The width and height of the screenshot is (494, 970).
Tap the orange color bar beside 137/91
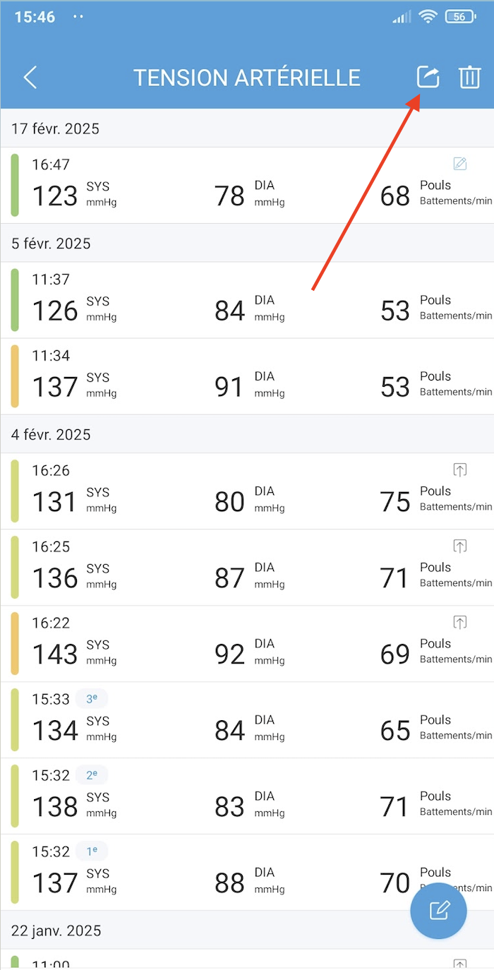[x=15, y=376]
